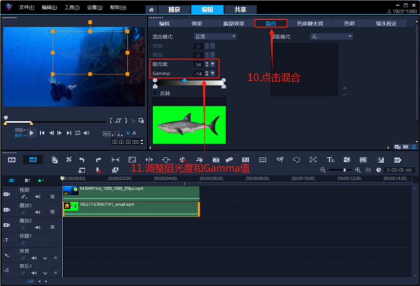
Task: Mute the 声音 track speaker
Action: coord(34,258)
